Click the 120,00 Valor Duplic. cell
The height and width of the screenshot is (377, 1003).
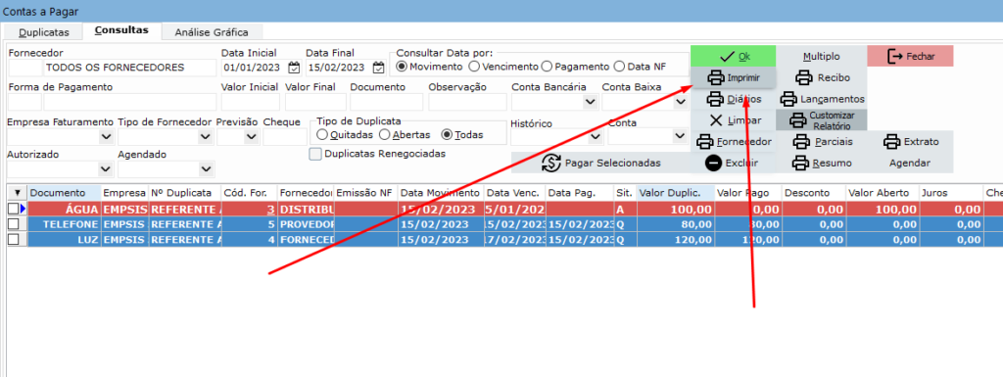click(675, 239)
